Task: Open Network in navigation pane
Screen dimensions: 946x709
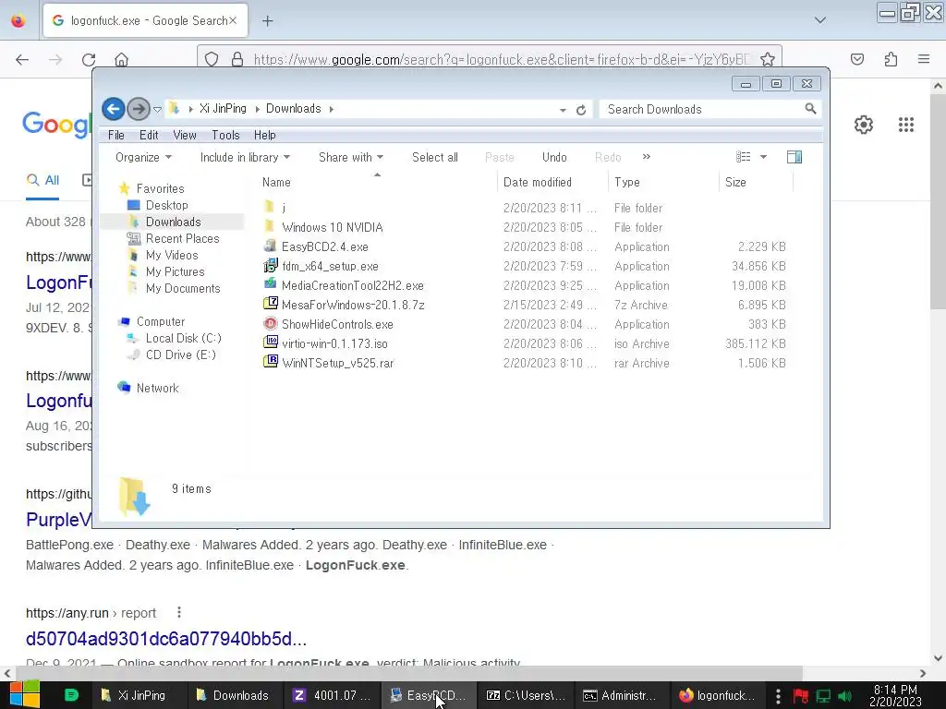Action: click(x=157, y=388)
